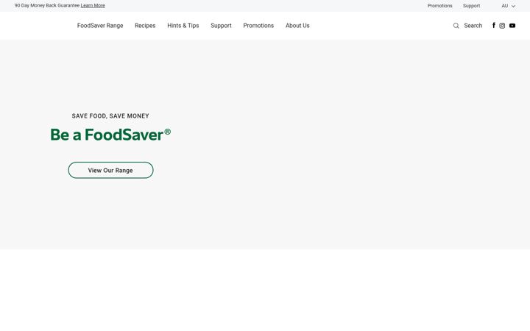The width and height of the screenshot is (530, 331).
Task: Open the Instagram social icon
Action: (502, 26)
